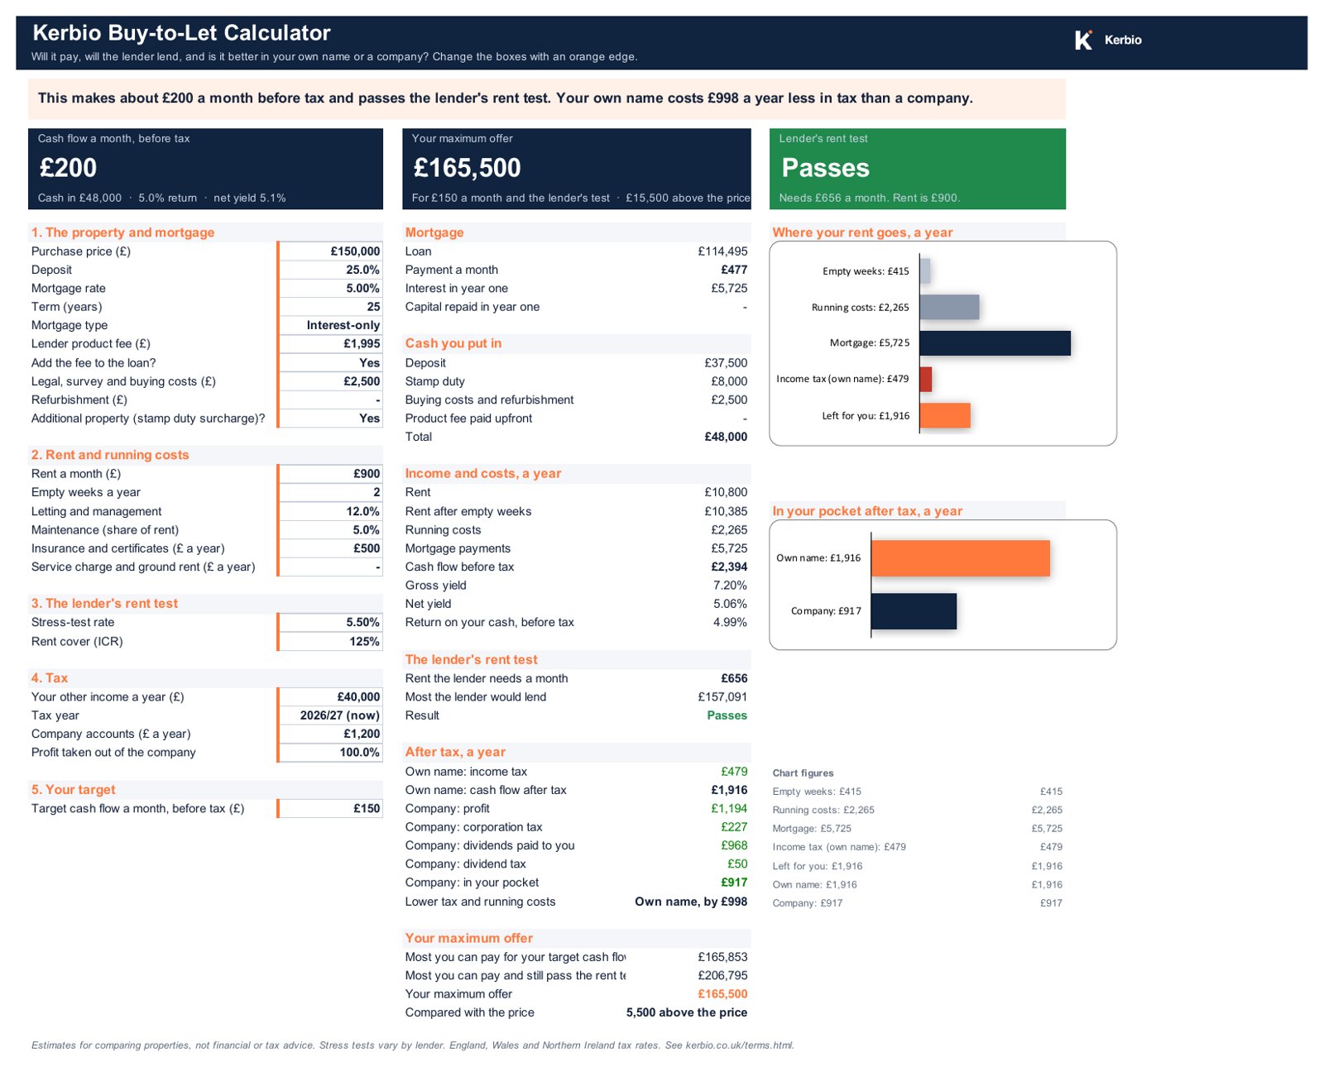Click the Passes lender's rent test card
1324x1067 pixels.
tap(917, 169)
